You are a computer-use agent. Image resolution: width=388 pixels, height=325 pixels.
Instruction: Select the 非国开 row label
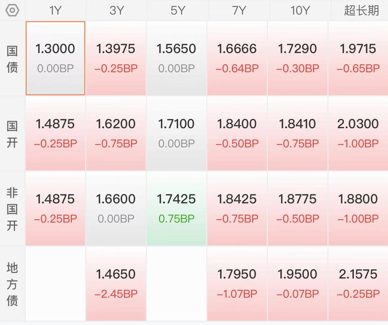[x=12, y=209]
